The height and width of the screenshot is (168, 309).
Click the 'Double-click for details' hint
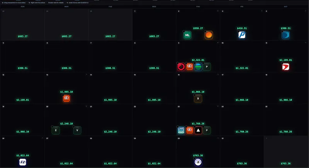click(56, 3)
